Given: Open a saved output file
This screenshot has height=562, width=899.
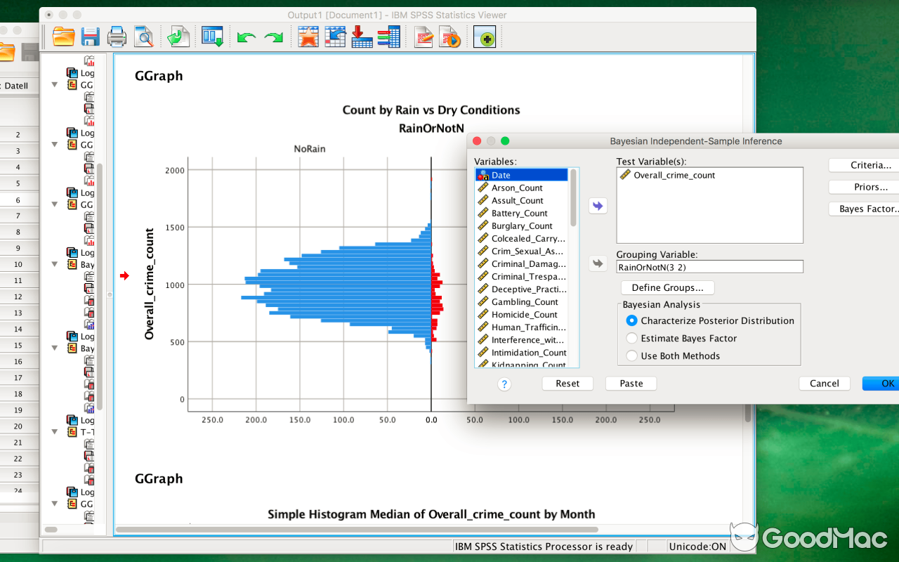Looking at the screenshot, I should 63,36.
